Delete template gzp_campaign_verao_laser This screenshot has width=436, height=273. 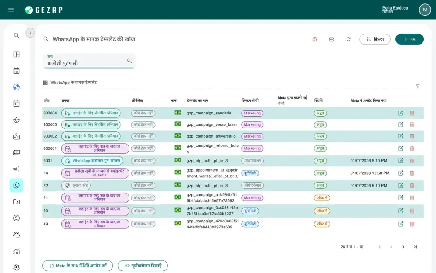412,124
